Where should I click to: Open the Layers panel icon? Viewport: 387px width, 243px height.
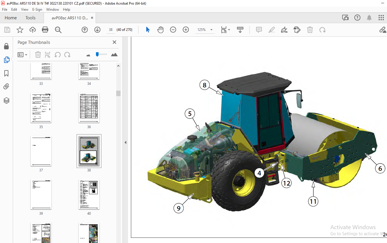[x=6, y=100]
